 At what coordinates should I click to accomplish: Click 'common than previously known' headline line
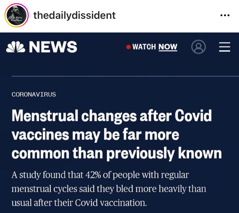click(x=117, y=153)
